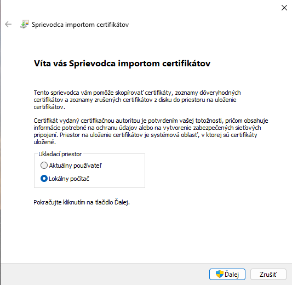
Task: Click the back arrow in the wizard header
Action: pyautogui.click(x=8, y=25)
